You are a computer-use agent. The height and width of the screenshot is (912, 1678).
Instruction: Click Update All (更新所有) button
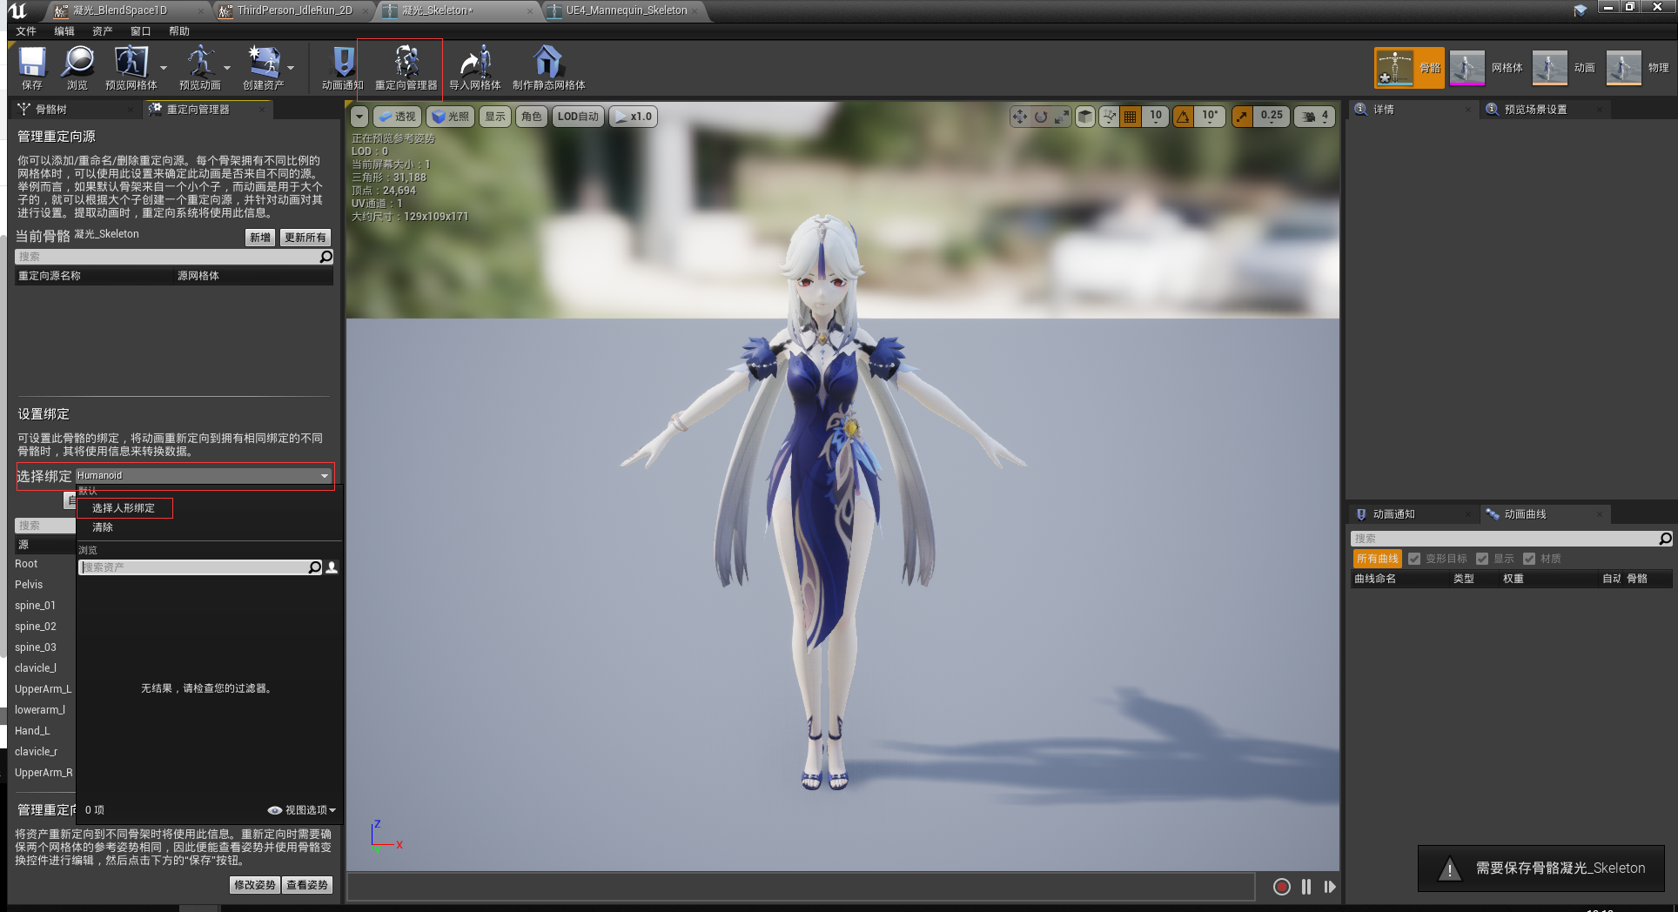tap(305, 238)
